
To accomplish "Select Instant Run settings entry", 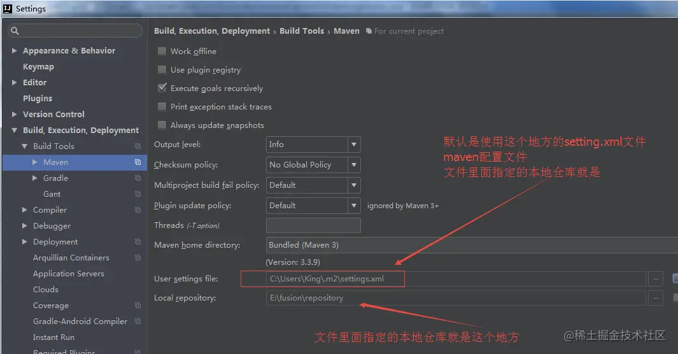I will (53, 337).
